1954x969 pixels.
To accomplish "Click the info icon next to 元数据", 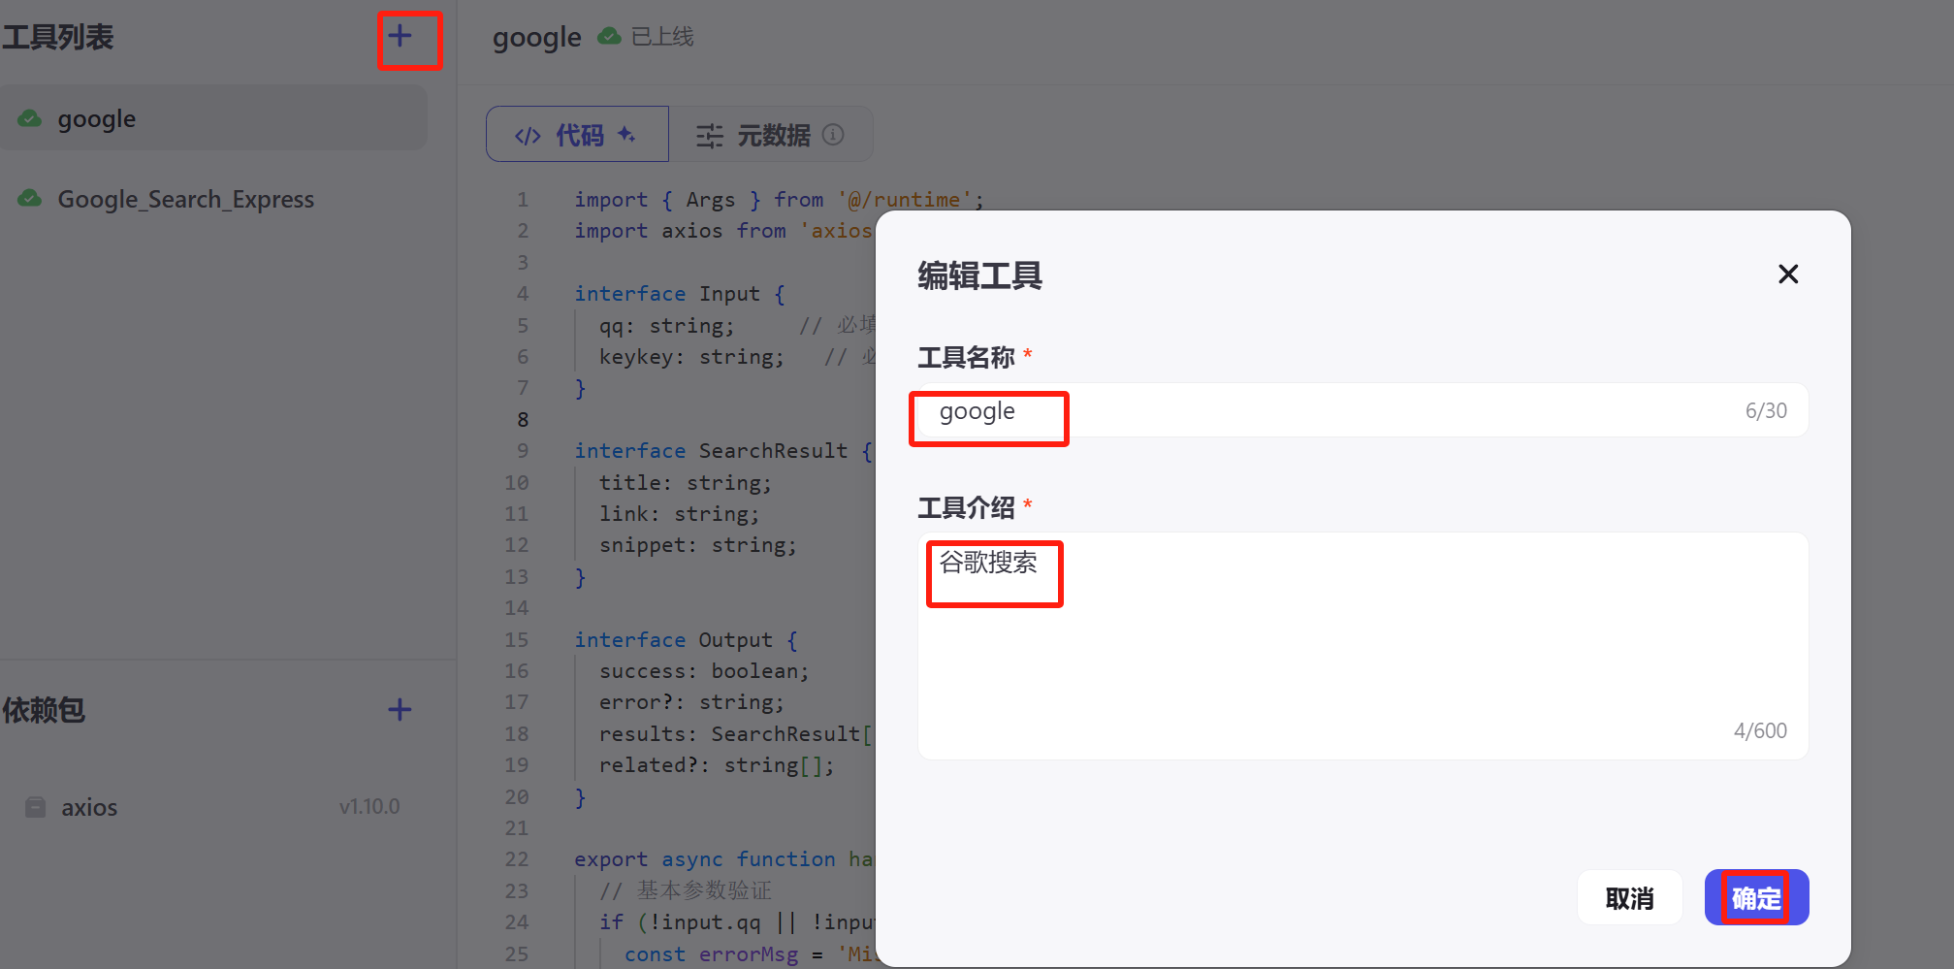I will tap(833, 135).
